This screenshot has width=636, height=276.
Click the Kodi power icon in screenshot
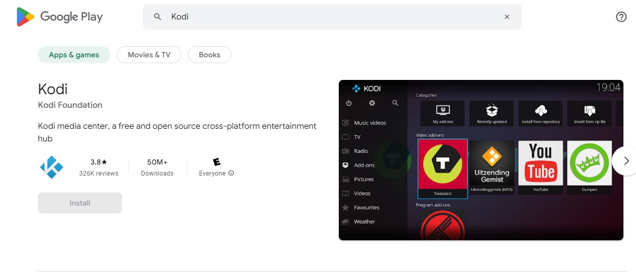(348, 103)
